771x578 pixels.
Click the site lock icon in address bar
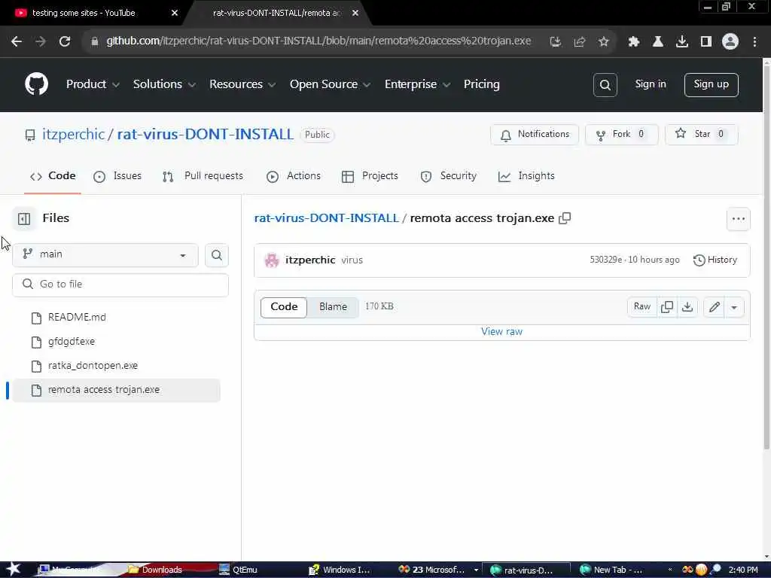95,42
